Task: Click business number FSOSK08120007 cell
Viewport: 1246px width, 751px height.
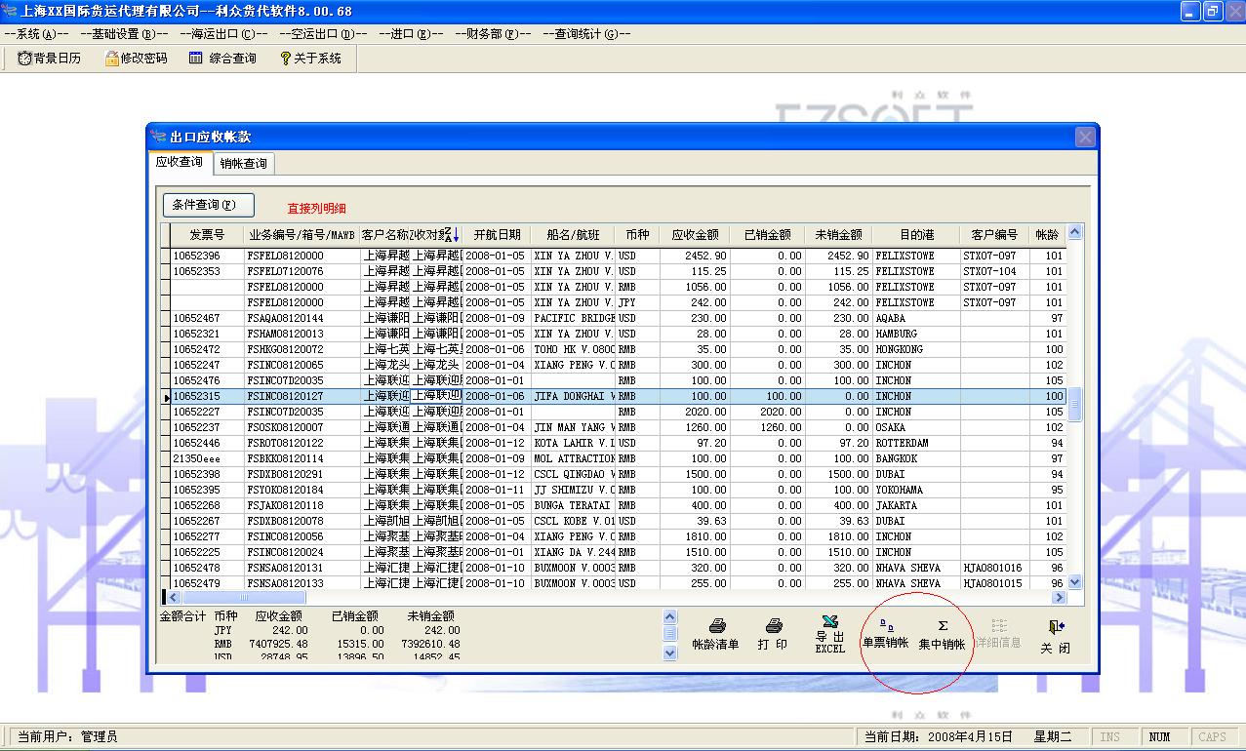Action: 301,427
